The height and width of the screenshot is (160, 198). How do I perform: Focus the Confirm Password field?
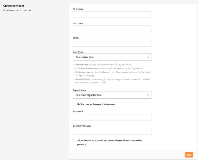112,131
